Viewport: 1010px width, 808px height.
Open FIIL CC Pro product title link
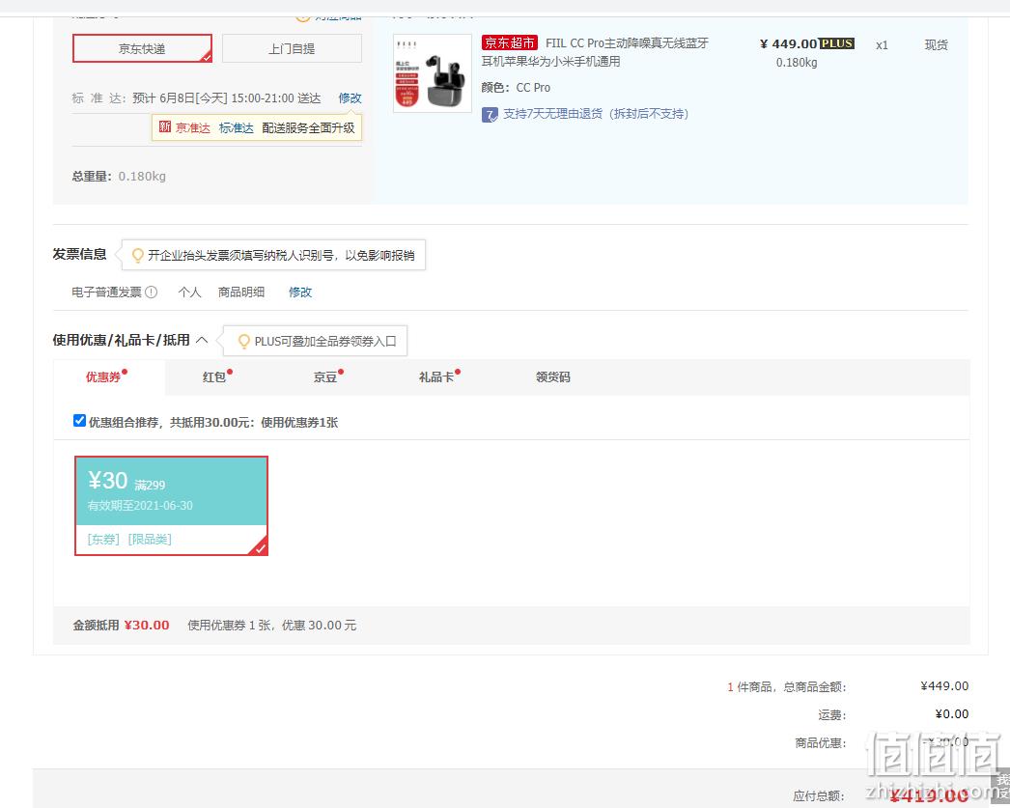click(x=595, y=52)
